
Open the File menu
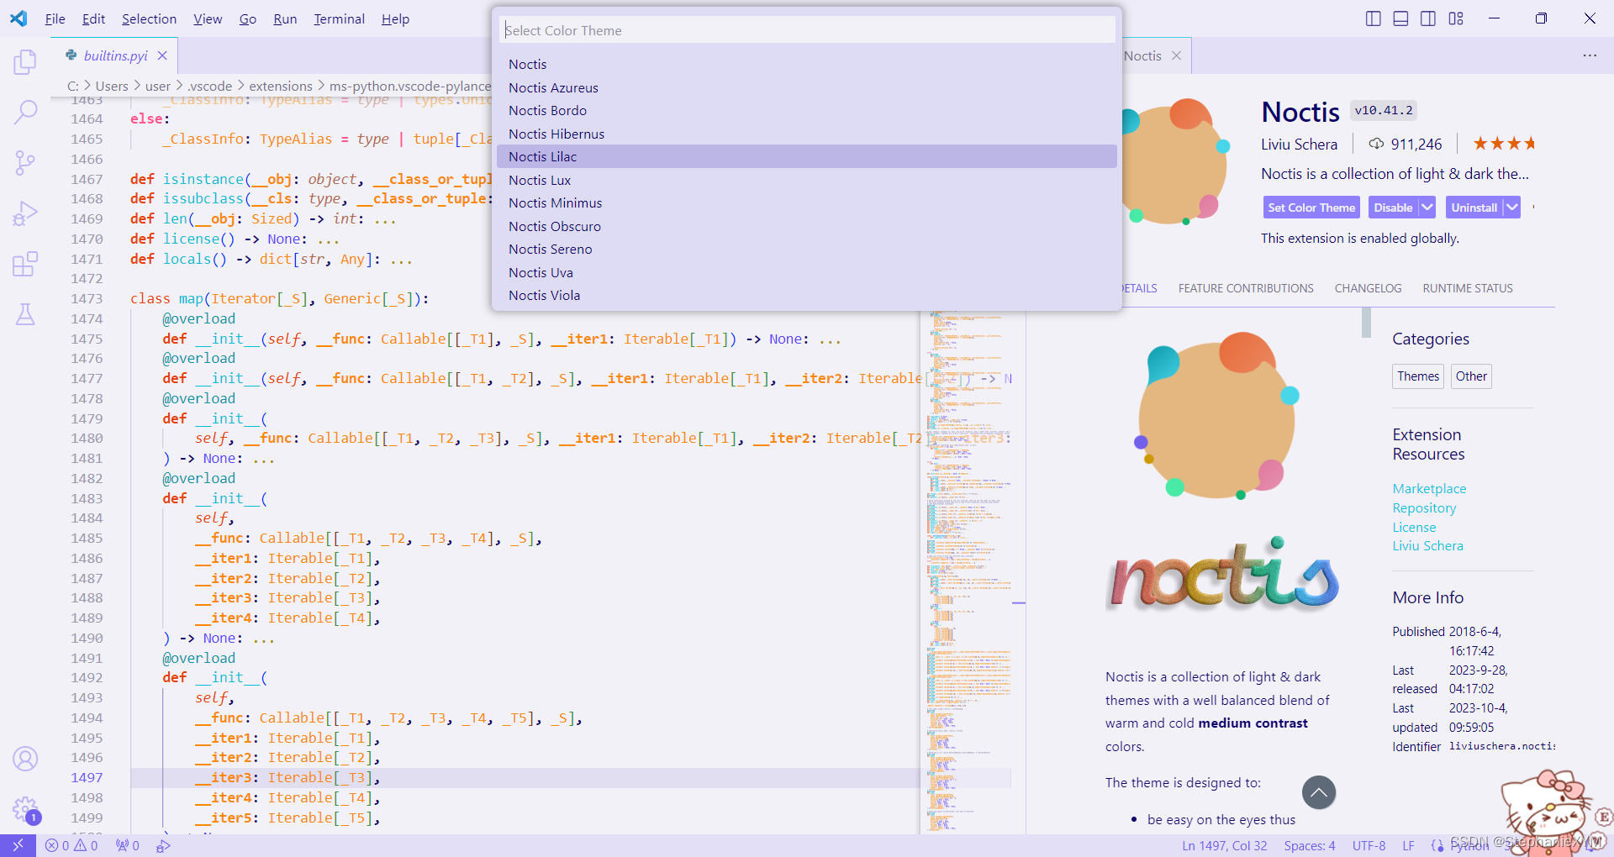(55, 18)
